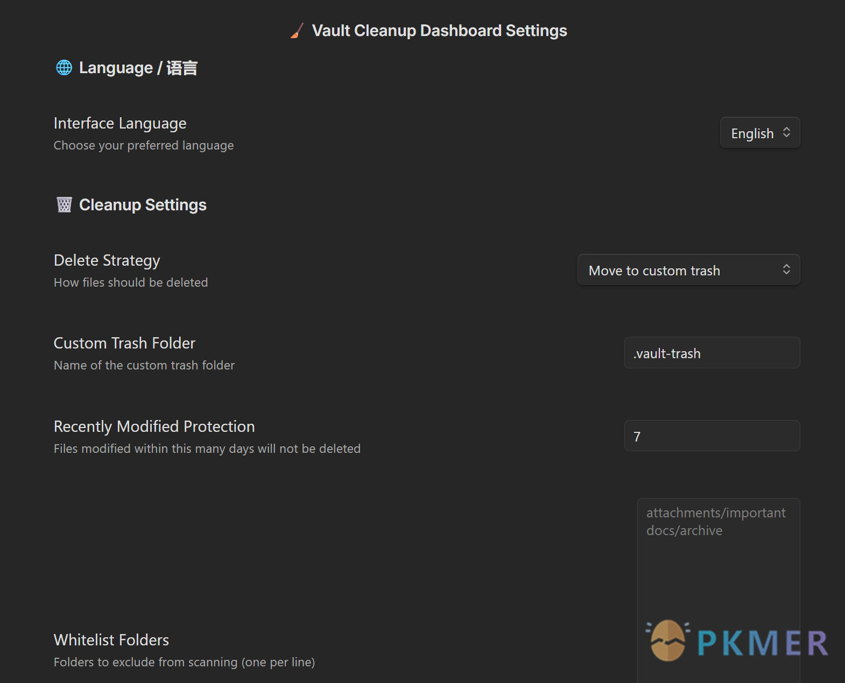Click the Interface Language label
The height and width of the screenshot is (683, 845).
coord(120,123)
